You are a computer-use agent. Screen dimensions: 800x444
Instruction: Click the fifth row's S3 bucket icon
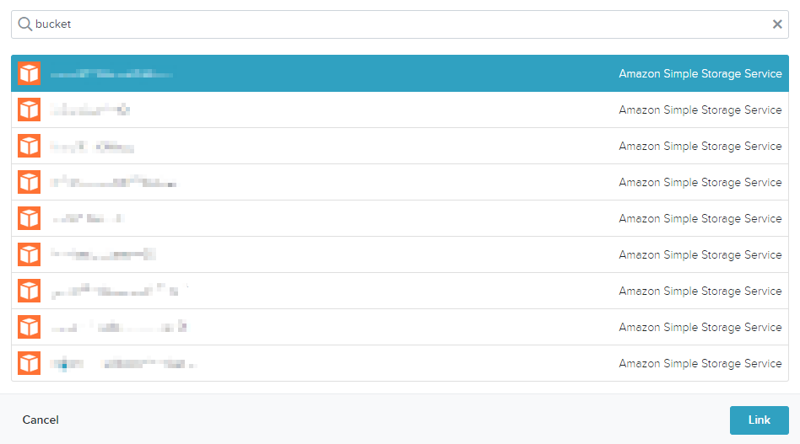(x=29, y=218)
